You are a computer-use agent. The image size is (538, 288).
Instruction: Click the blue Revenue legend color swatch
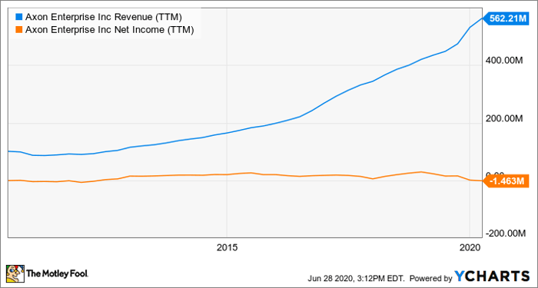(x=18, y=17)
